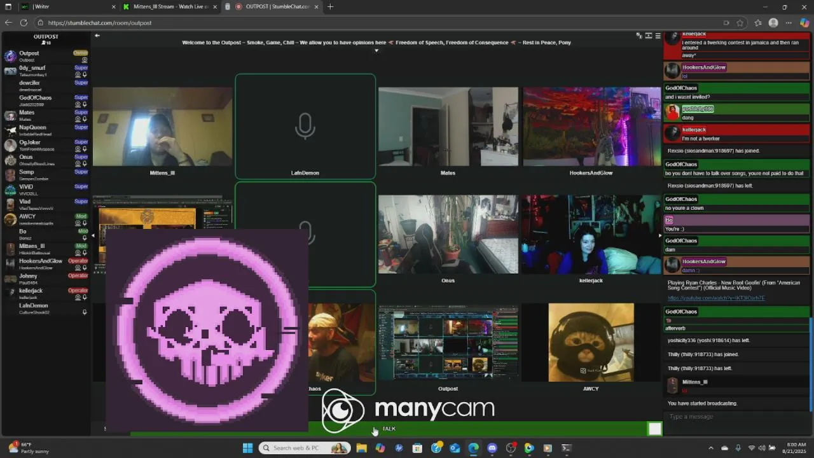
Task: Refresh the page
Action: [24, 23]
